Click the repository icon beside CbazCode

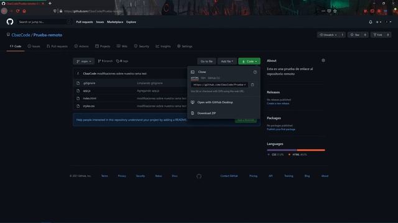8,35
